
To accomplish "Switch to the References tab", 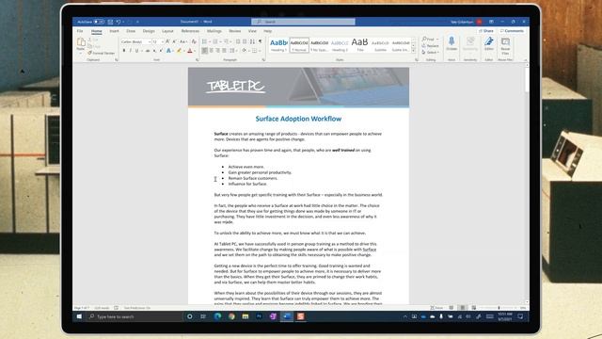I will pos(190,31).
